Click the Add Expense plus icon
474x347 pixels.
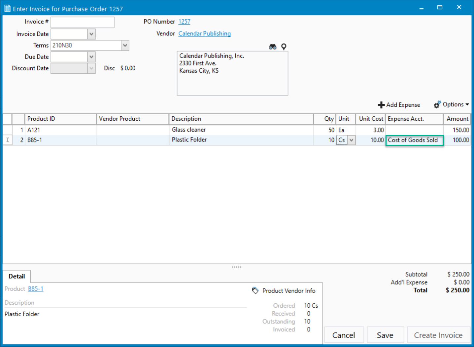pos(381,105)
